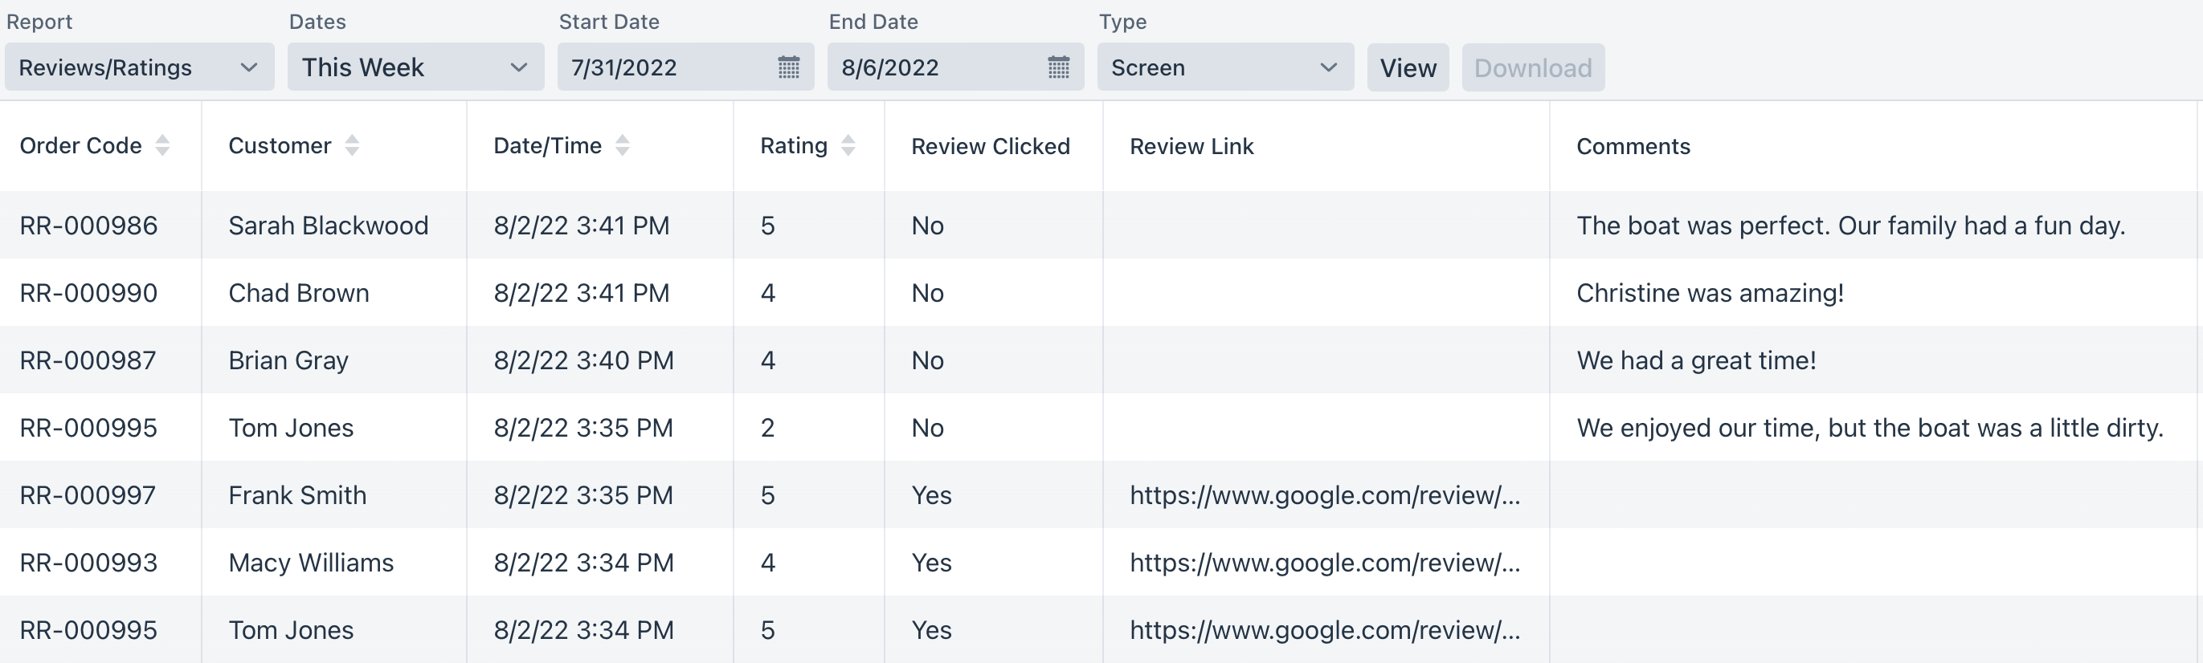Click customer name Brian Gray

point(288,360)
